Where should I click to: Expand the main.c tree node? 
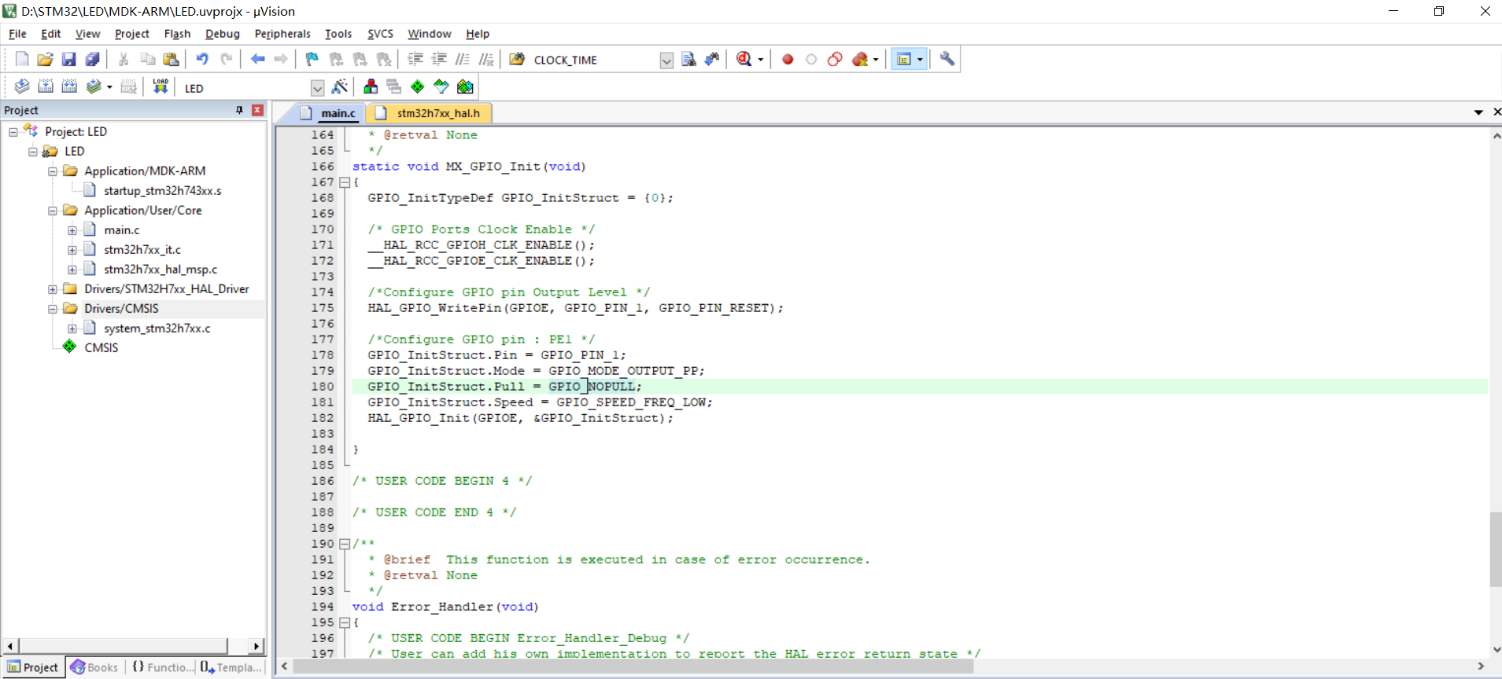coord(72,230)
